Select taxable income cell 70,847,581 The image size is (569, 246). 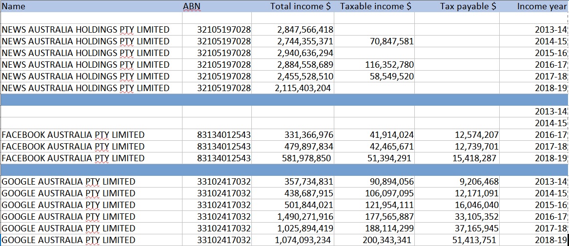click(374, 41)
